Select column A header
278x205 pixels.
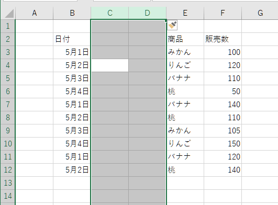click(x=35, y=13)
